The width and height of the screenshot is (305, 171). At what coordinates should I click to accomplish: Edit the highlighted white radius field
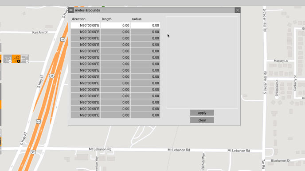[x=145, y=25]
